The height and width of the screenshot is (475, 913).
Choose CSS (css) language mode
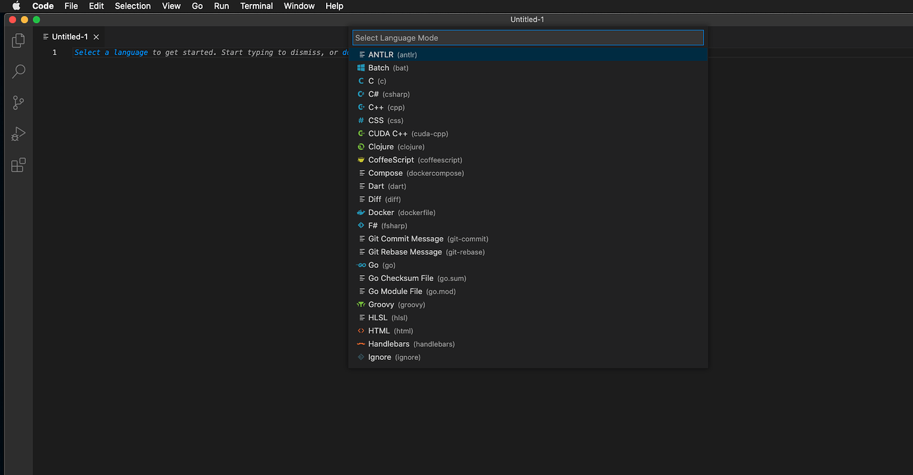[x=528, y=120]
